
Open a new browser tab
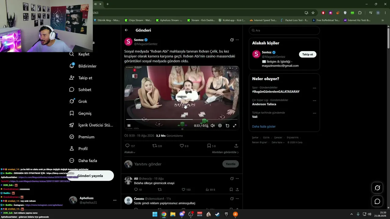[108, 4]
